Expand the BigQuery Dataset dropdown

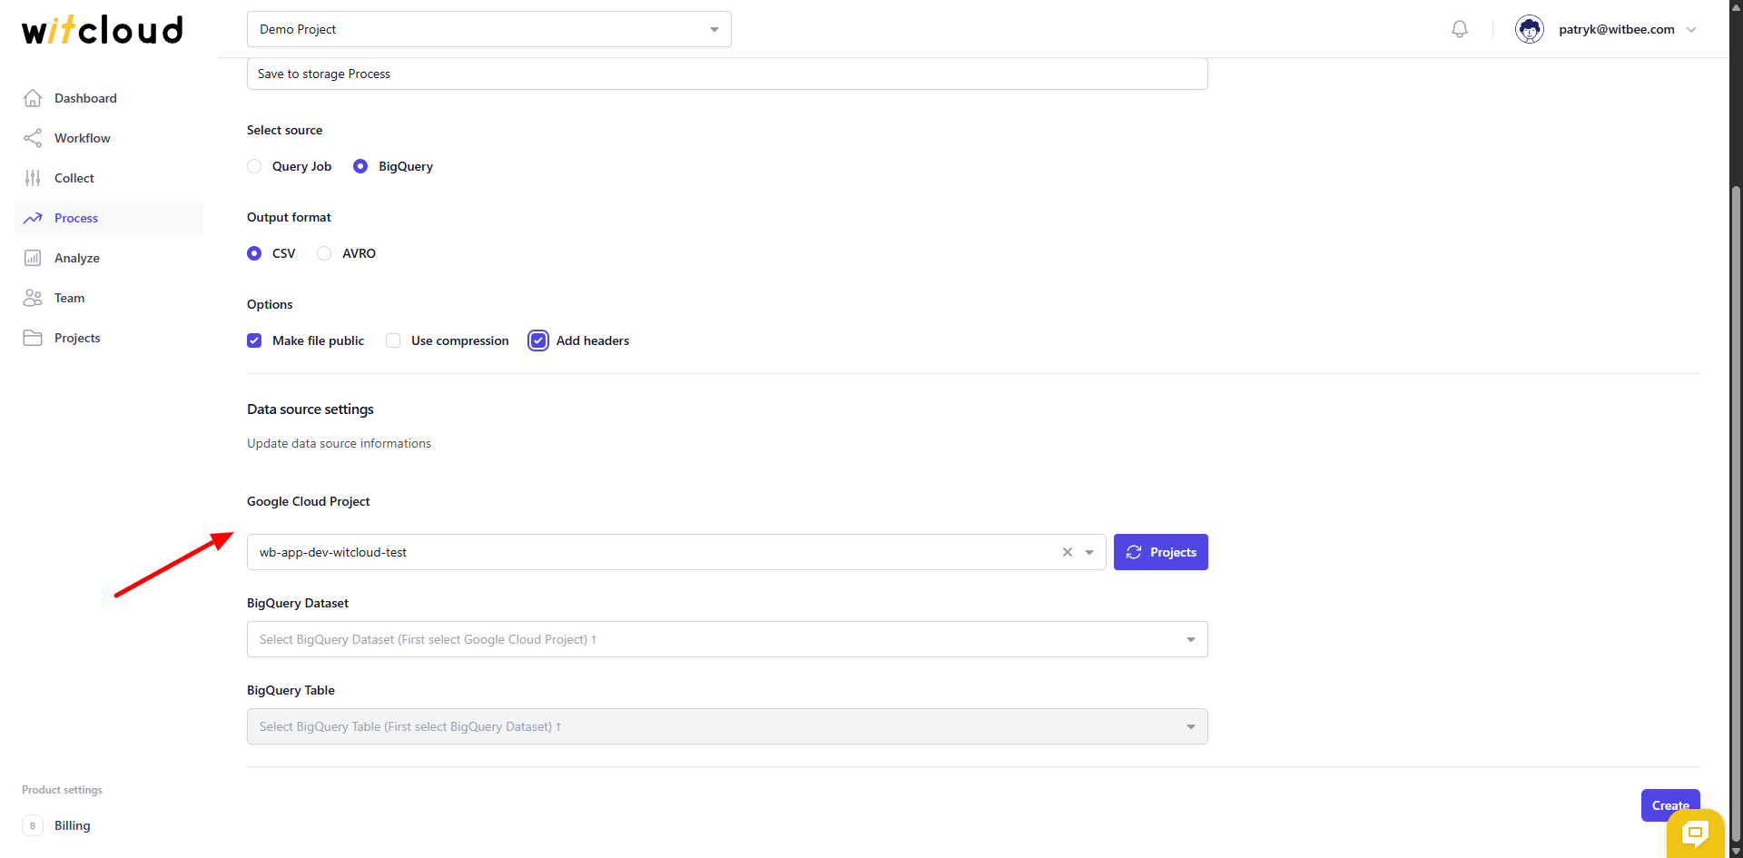pyautogui.click(x=1190, y=639)
